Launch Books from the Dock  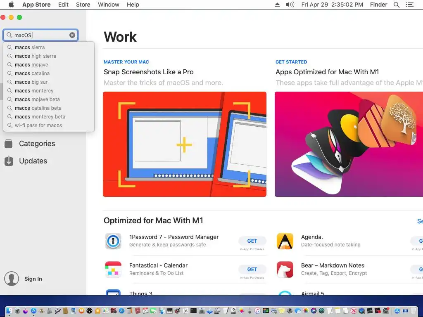tap(81, 311)
